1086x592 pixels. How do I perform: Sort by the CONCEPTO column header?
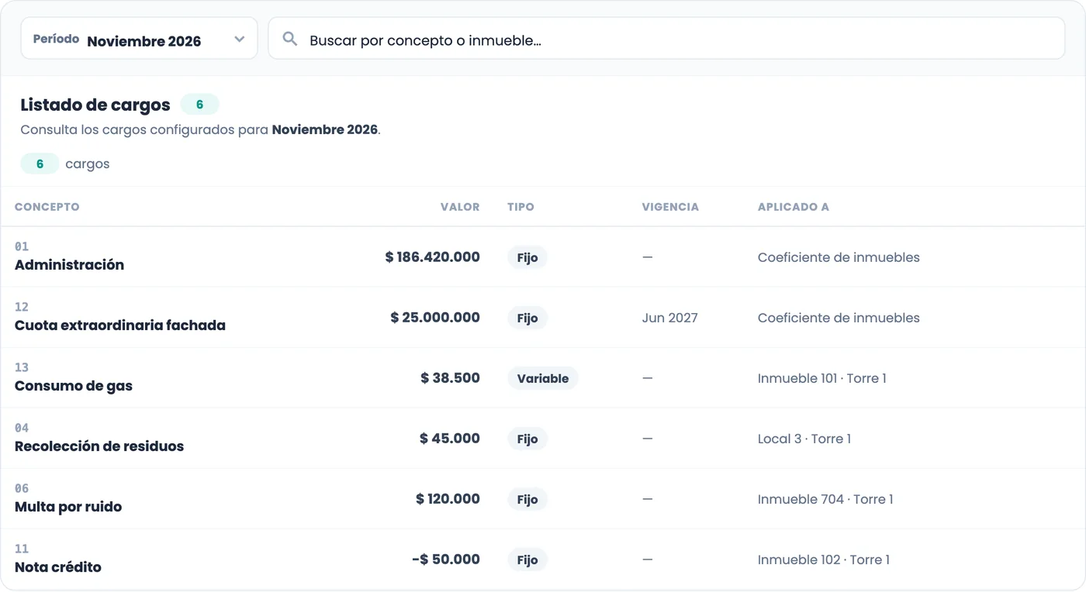[x=47, y=207]
